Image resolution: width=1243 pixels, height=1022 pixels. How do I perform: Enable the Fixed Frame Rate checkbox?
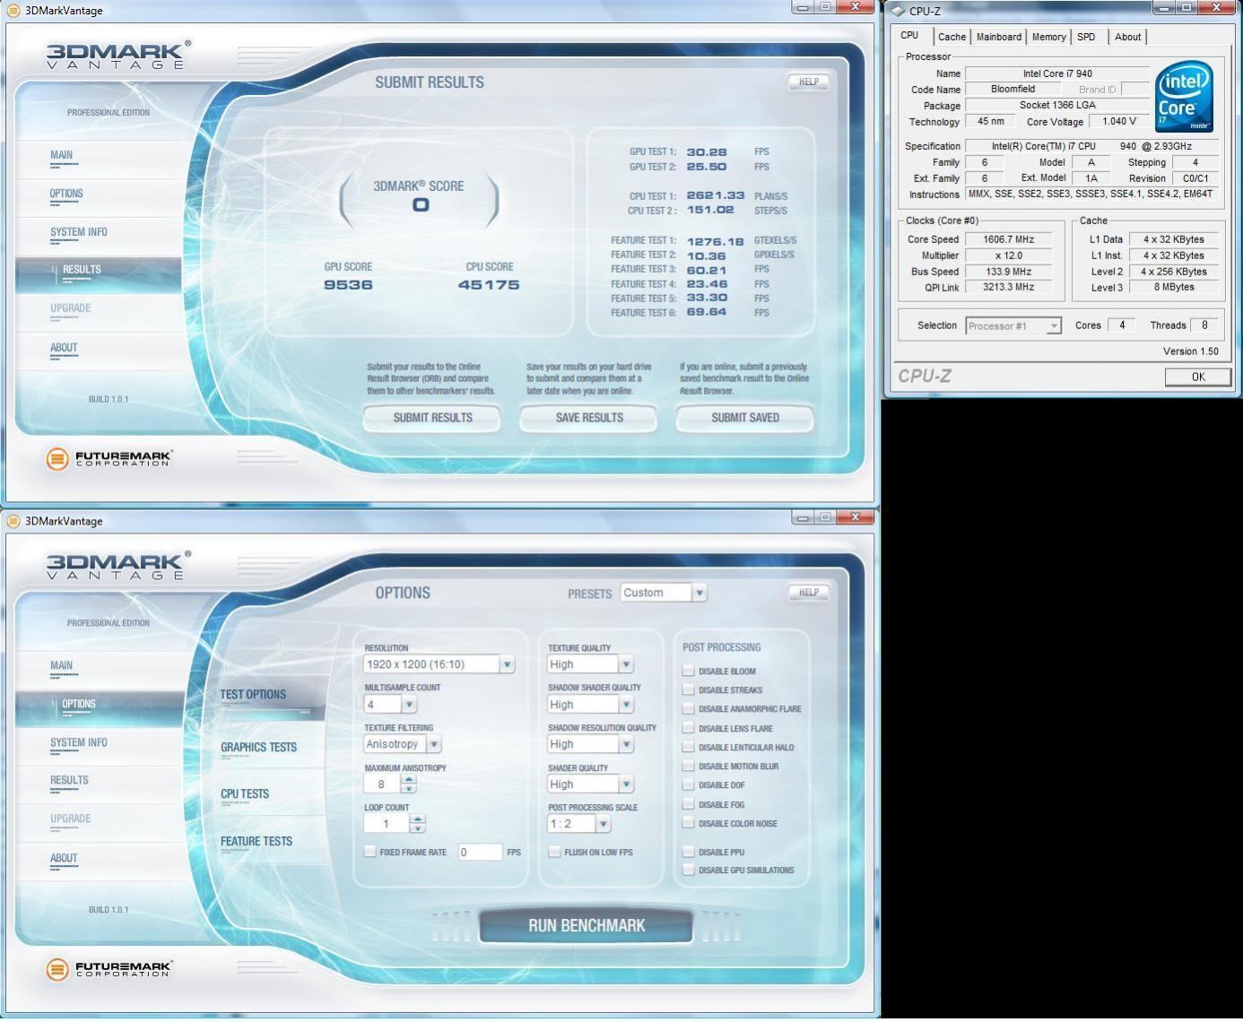[x=369, y=852]
